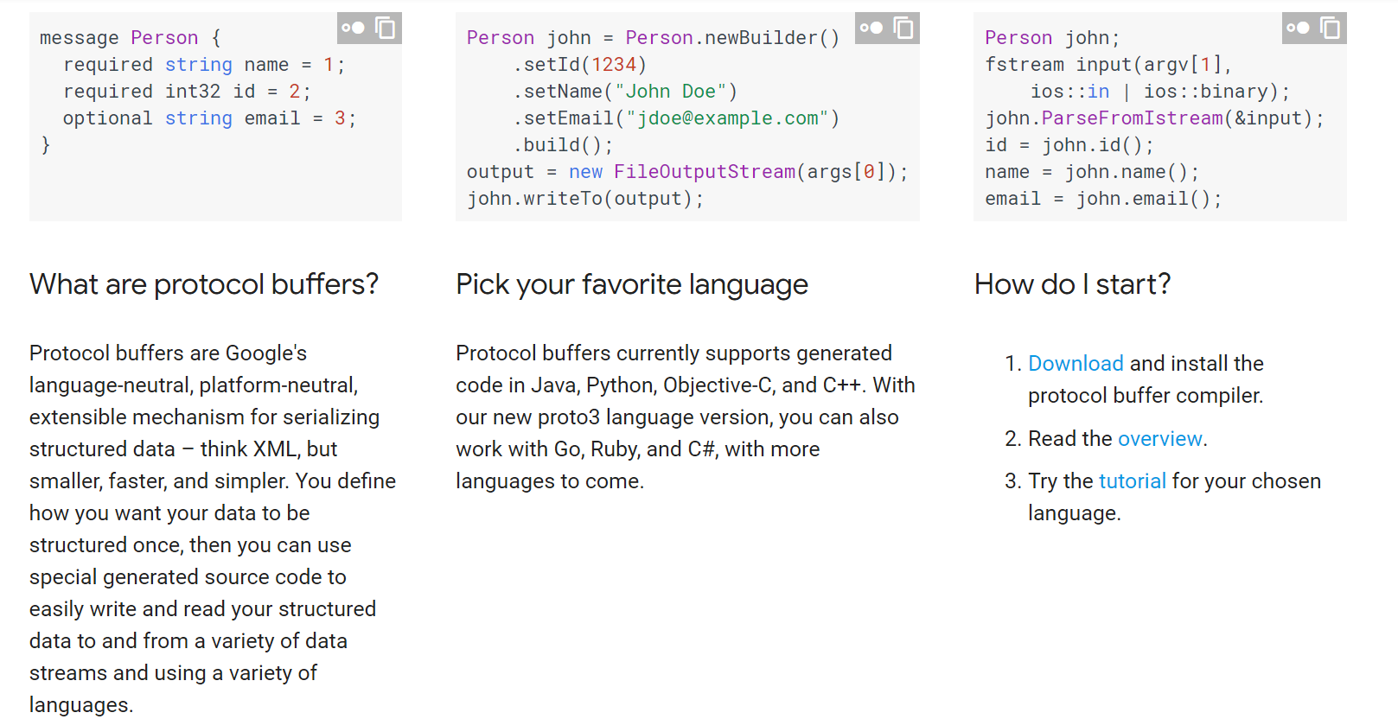Click the FileOutputStream text in the Java sample

tap(704, 172)
